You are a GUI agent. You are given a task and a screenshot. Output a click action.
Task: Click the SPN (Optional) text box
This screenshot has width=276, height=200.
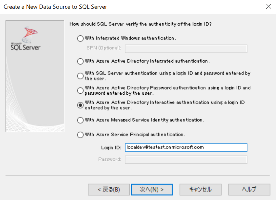[x=186, y=49]
